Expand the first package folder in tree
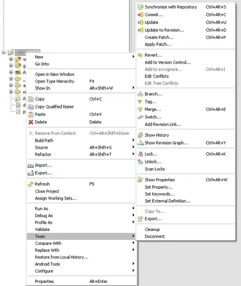Image resolution: width=241 pixels, height=286 pixels. point(11,59)
